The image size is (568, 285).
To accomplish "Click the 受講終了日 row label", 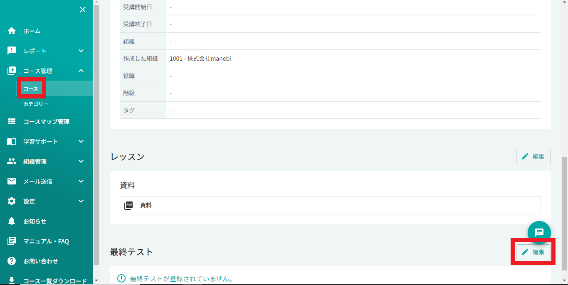I will [138, 24].
